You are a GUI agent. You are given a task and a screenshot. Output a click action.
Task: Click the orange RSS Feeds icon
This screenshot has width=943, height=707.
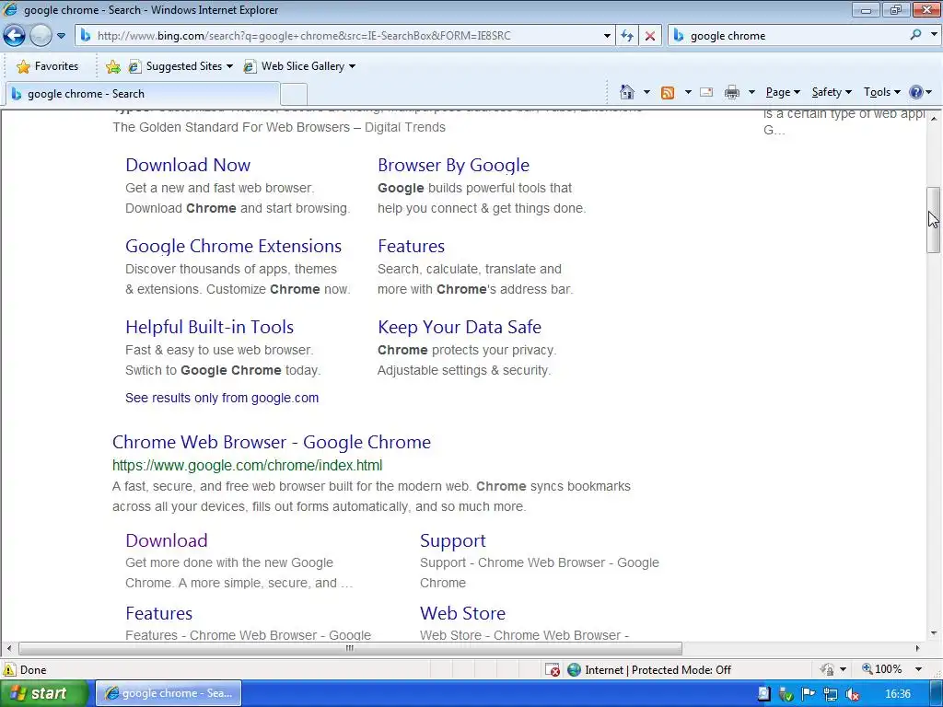668,92
